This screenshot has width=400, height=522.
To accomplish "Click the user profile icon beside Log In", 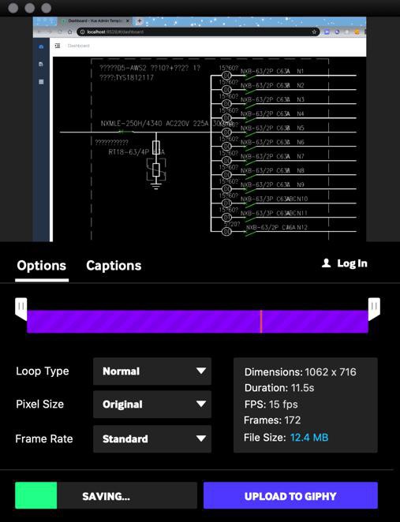I will (x=327, y=263).
